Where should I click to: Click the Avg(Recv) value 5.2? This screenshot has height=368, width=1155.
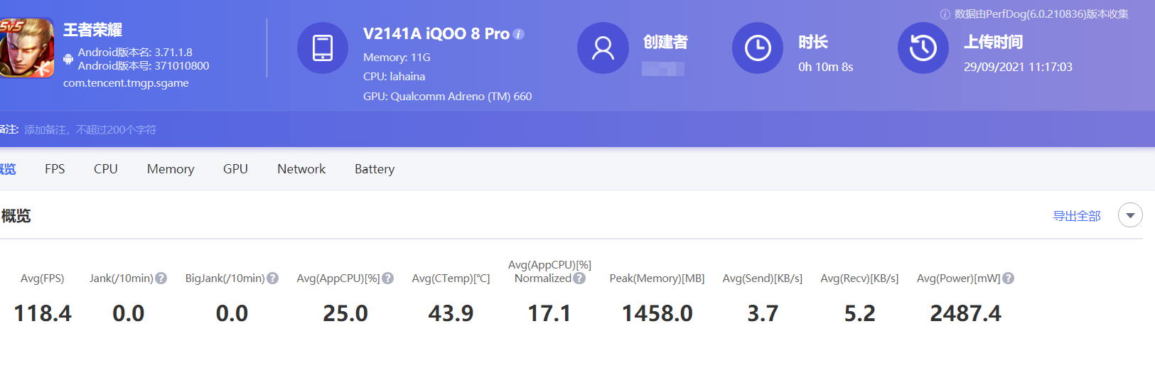coord(859,313)
